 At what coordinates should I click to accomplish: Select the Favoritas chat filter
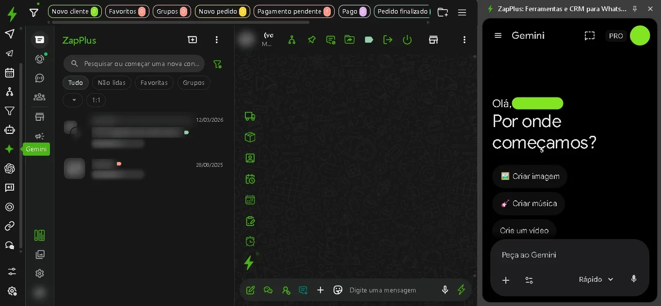coord(154,83)
